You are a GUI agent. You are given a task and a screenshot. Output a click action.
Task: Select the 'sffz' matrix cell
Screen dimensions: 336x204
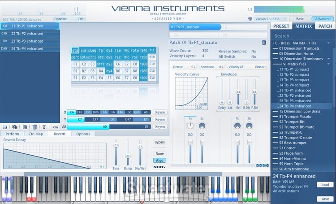tap(101, 64)
